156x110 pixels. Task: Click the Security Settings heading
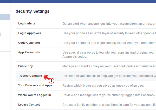32,11
